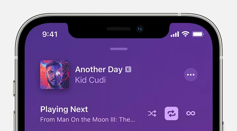This screenshot has height=131, width=237.
Task: Turn on autoplay infinity icon
Action: click(x=191, y=113)
